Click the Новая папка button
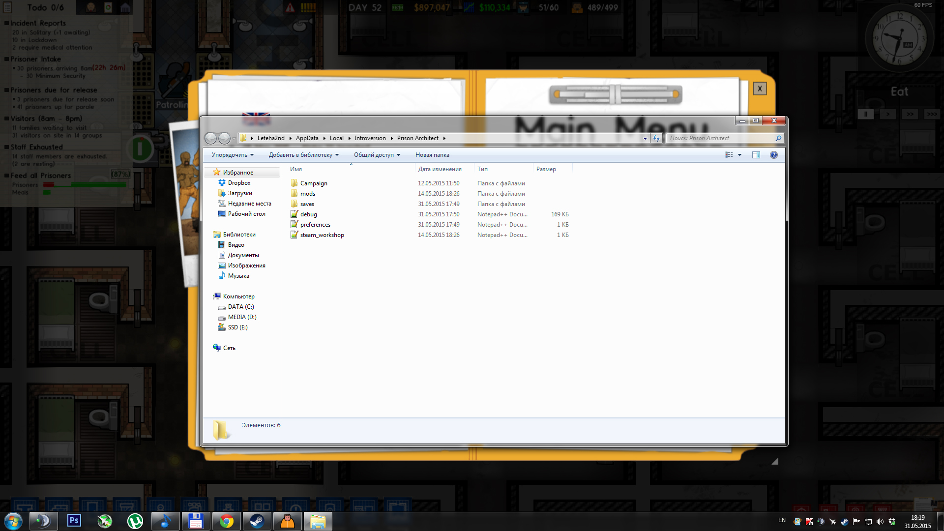 (x=432, y=155)
